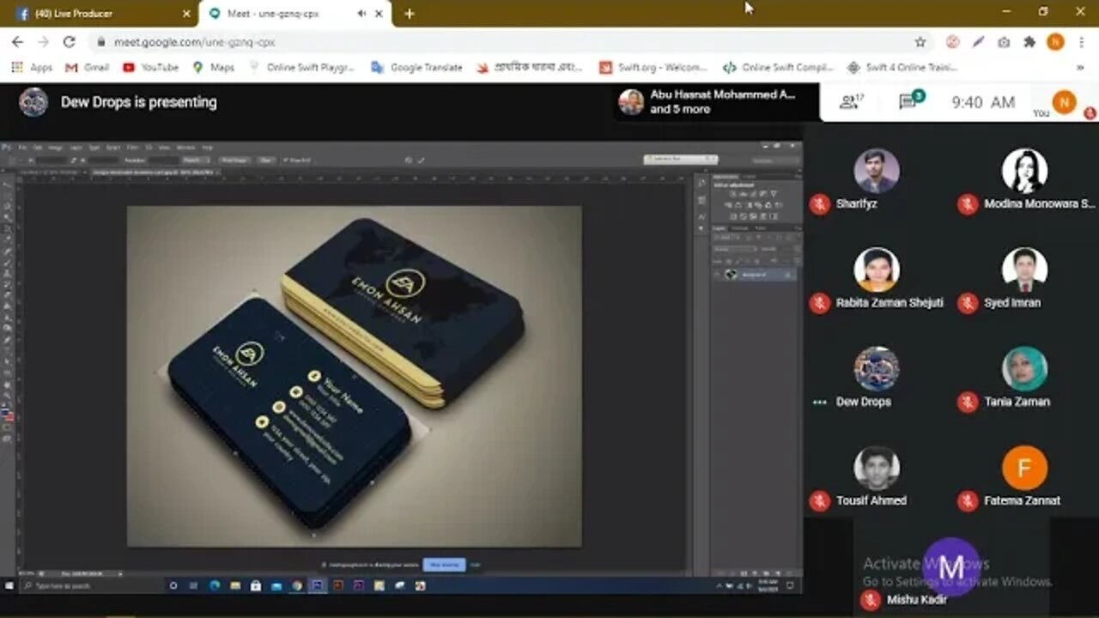Open the Chrome extensions puzzle icon
Image resolution: width=1099 pixels, height=618 pixels.
(1029, 41)
